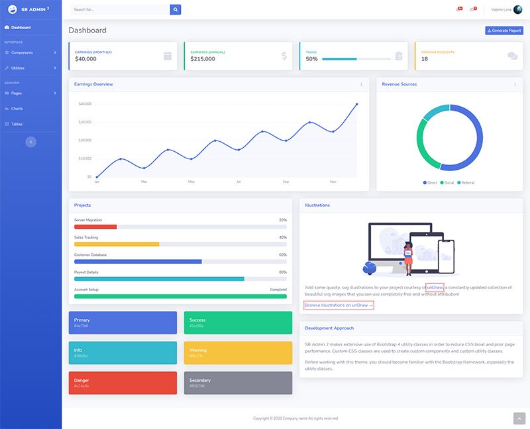Click the comments icon on Pending Requests card
The height and width of the screenshot is (429, 530).
512,56
